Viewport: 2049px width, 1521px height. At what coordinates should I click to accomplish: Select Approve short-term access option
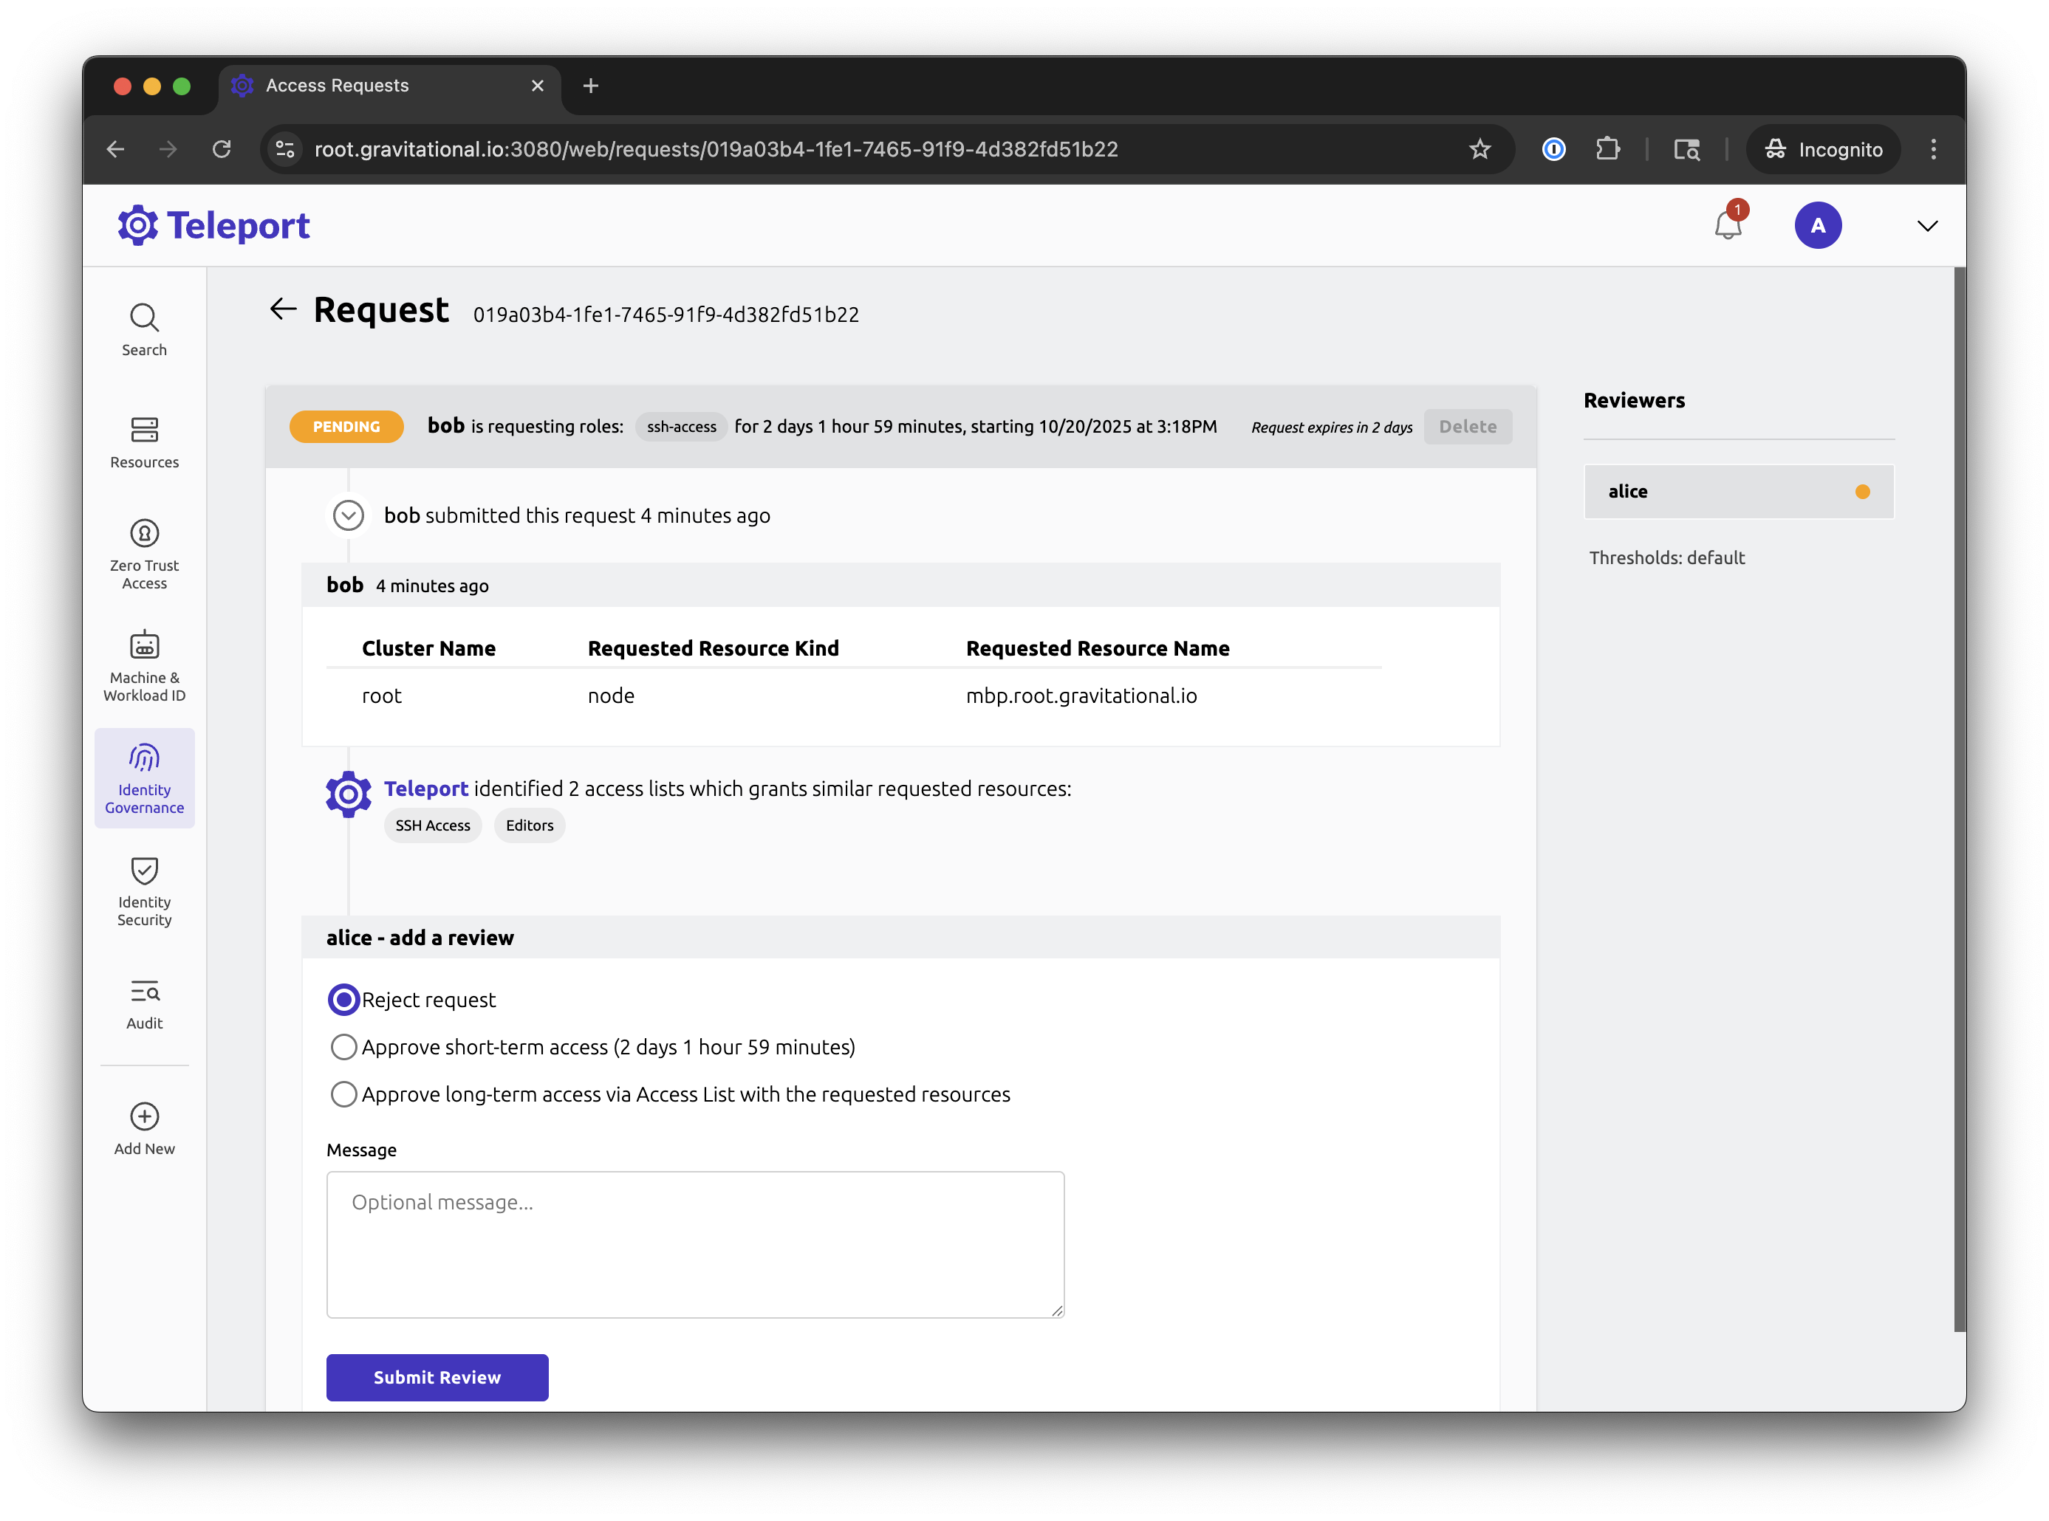(x=343, y=1047)
